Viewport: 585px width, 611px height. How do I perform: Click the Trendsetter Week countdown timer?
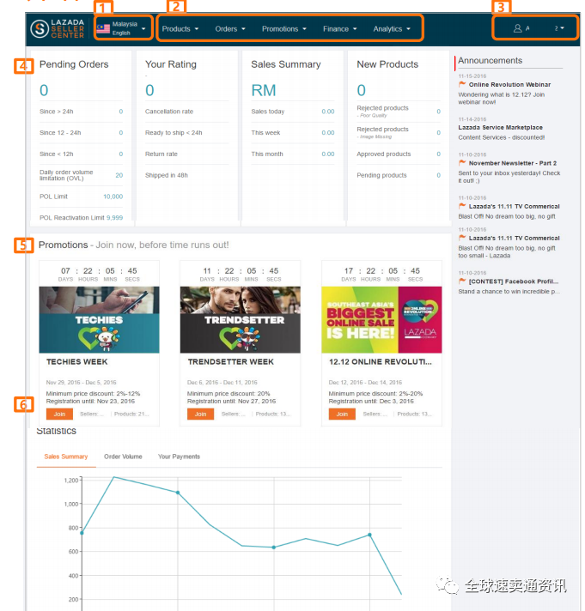tap(241, 275)
